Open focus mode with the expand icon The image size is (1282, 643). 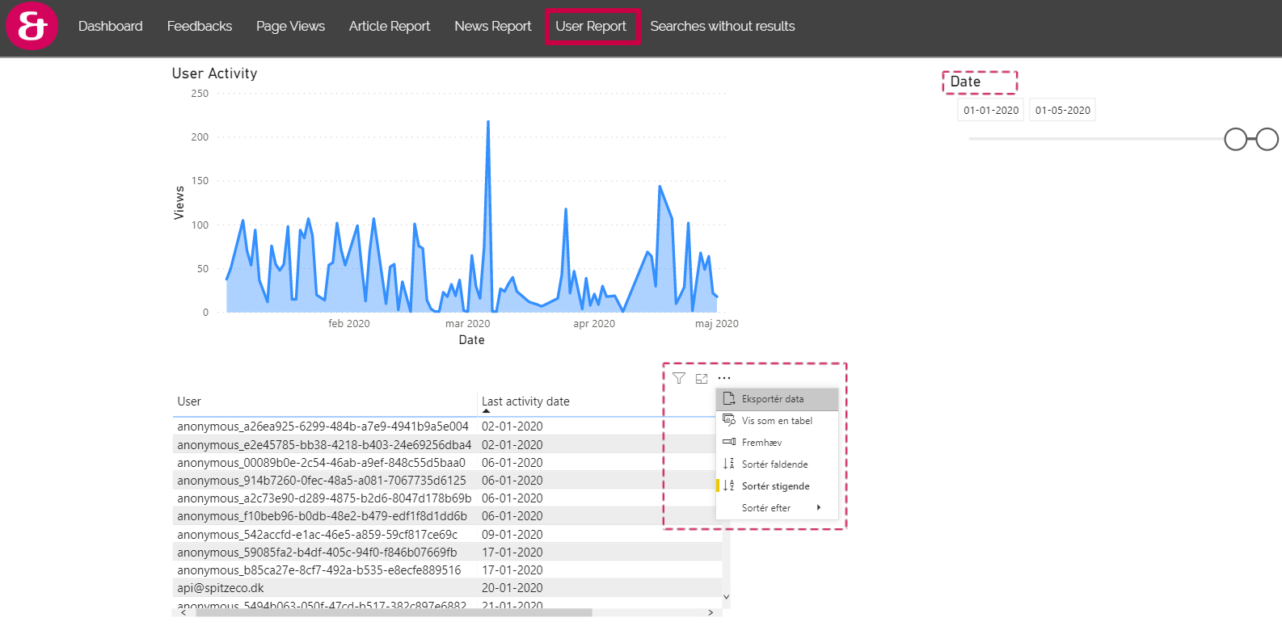pyautogui.click(x=702, y=378)
